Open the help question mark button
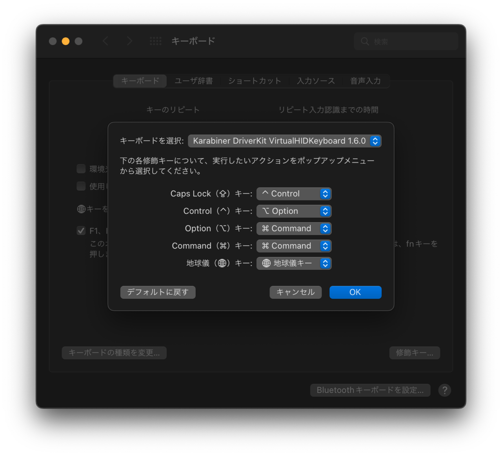Image resolution: width=502 pixels, height=456 pixels. (x=444, y=390)
